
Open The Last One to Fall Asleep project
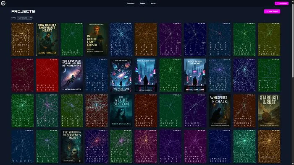72,75
